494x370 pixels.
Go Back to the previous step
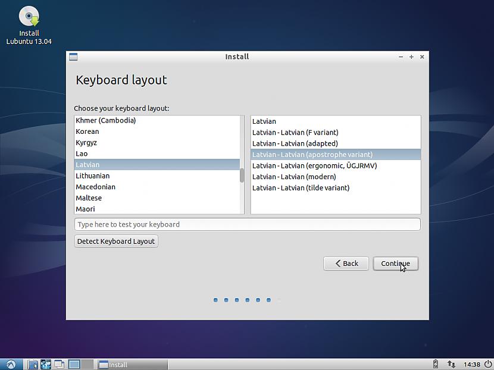coord(346,264)
